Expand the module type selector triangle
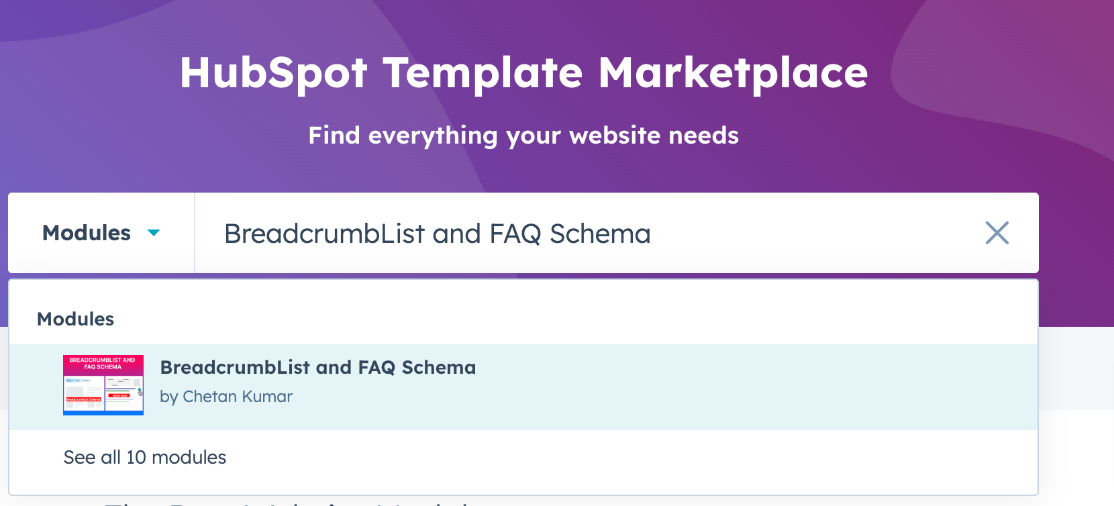This screenshot has width=1114, height=506. click(154, 233)
